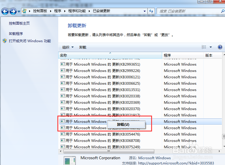The height and width of the screenshot is (165, 225).
Task: Change view with the view icon
Action: coord(204,47)
